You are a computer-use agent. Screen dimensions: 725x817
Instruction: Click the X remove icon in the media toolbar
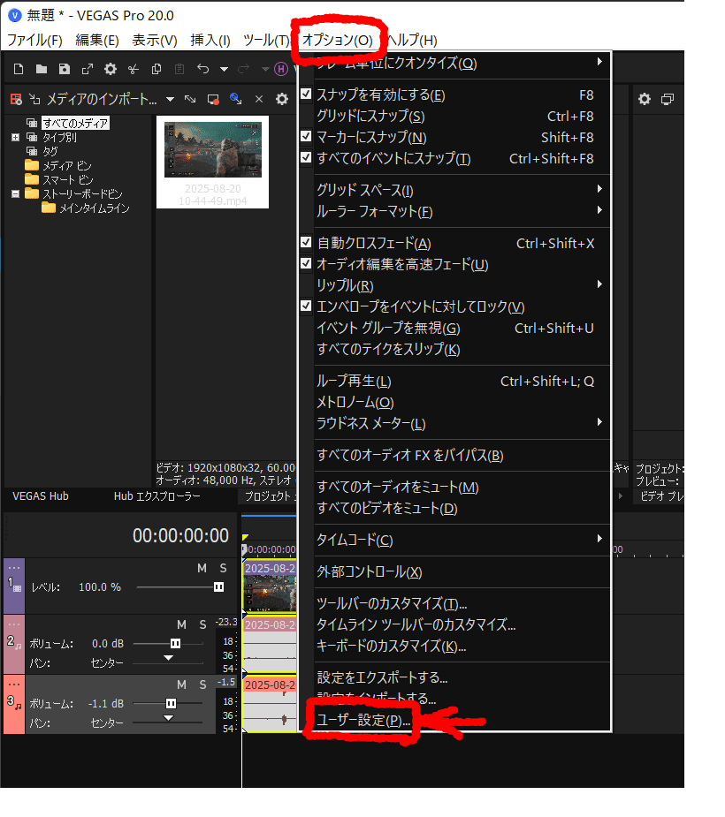[x=259, y=99]
